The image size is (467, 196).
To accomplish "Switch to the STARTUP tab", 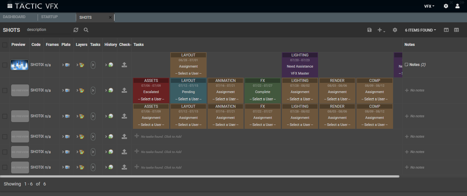I will pos(49,17).
